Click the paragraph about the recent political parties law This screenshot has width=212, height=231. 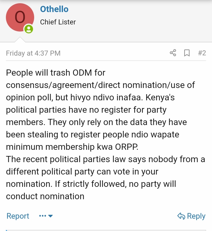click(105, 178)
